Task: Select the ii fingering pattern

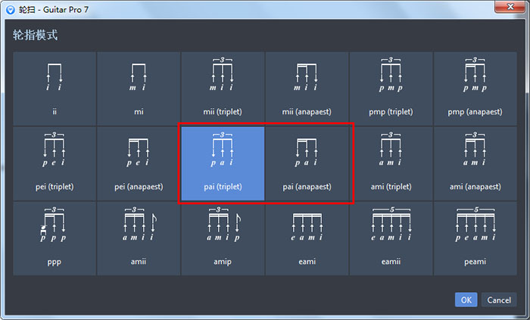Action: coord(54,88)
